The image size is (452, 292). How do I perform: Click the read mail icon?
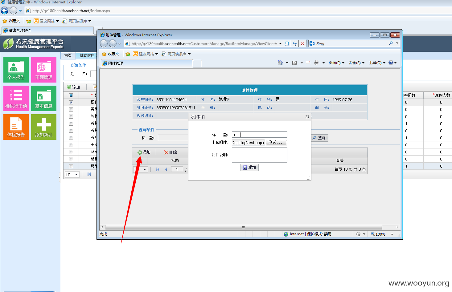click(x=308, y=63)
